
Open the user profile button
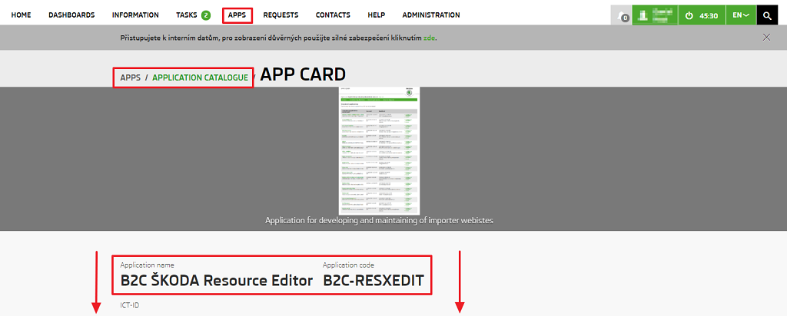click(655, 15)
